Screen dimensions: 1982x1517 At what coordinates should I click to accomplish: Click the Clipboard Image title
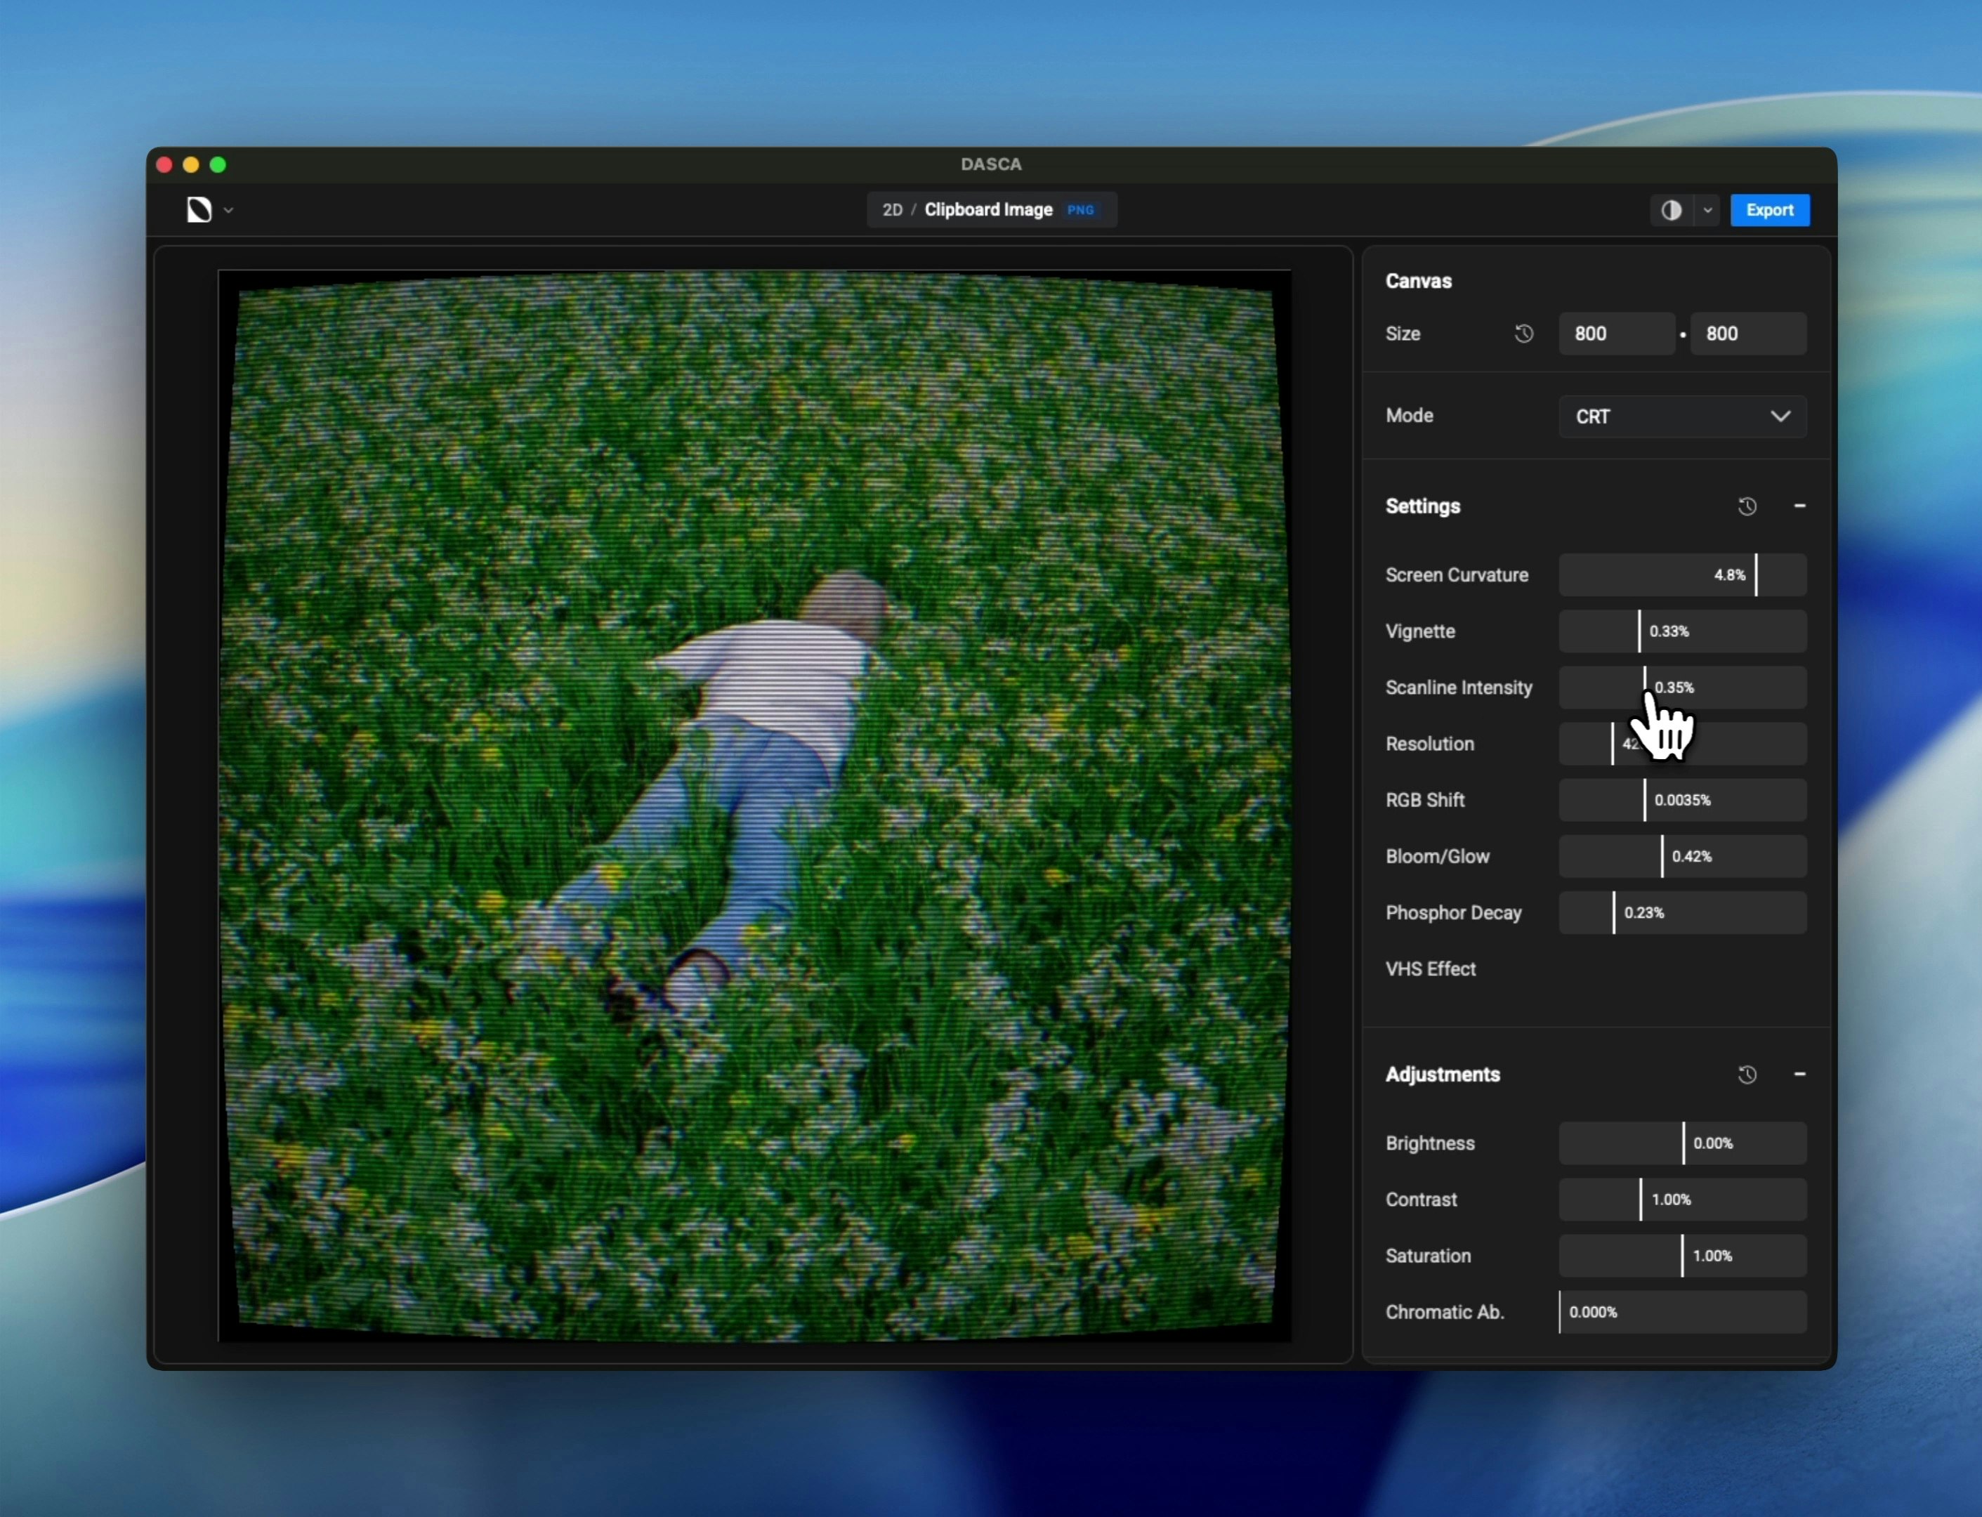(988, 209)
